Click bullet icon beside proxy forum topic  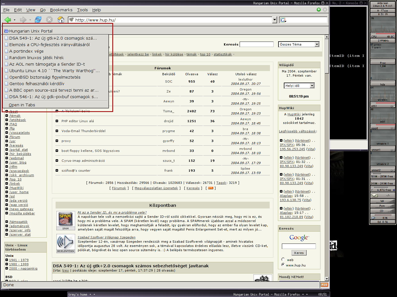tap(57, 141)
